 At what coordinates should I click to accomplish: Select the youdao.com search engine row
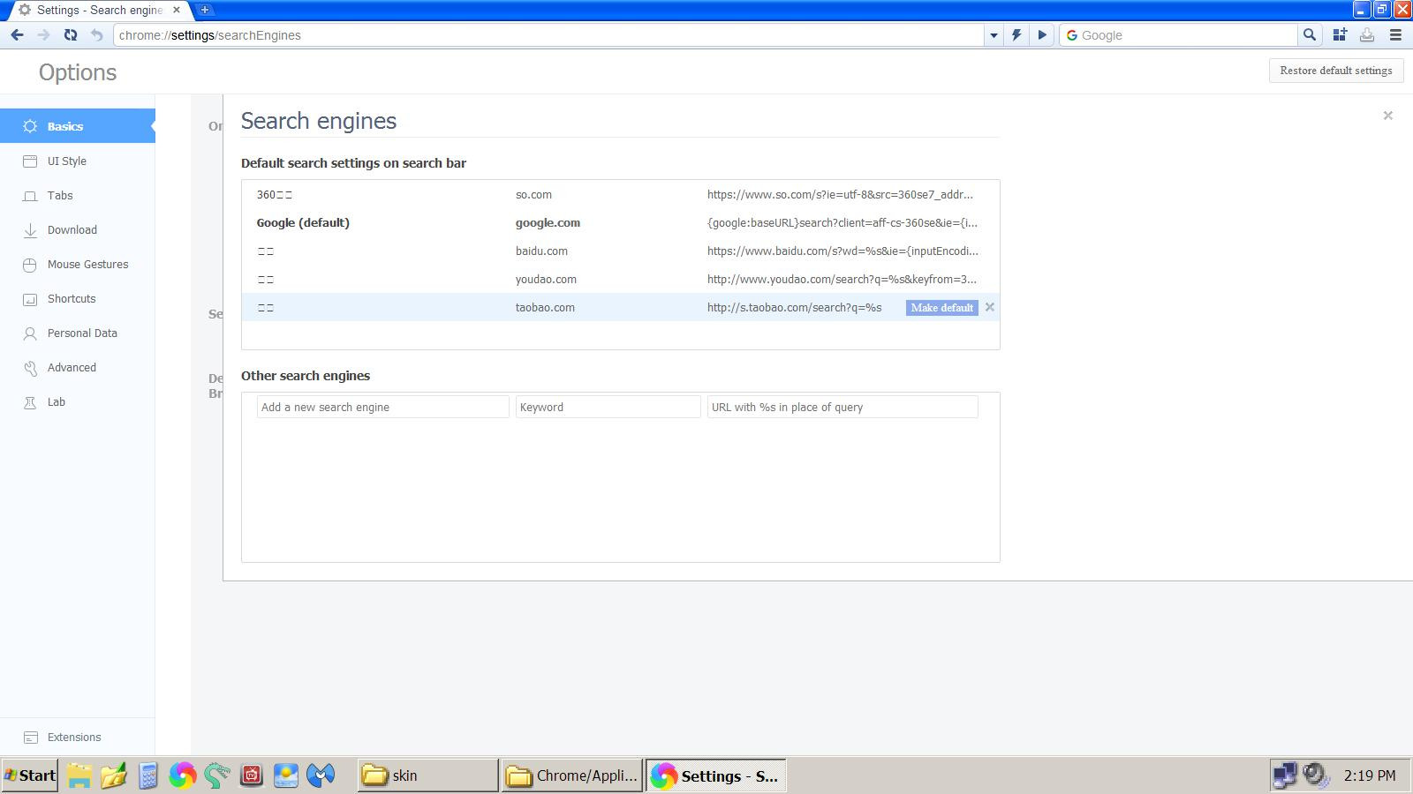(x=620, y=279)
